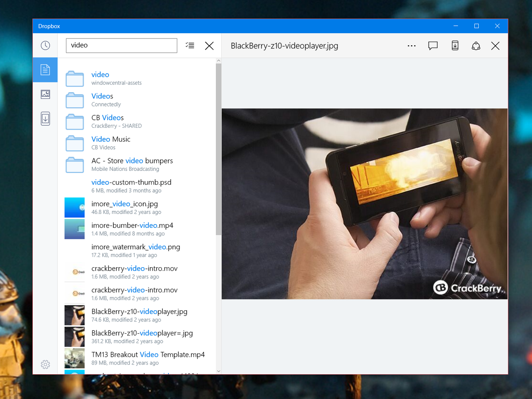Click inside the search input field
The height and width of the screenshot is (399, 532).
(x=121, y=45)
